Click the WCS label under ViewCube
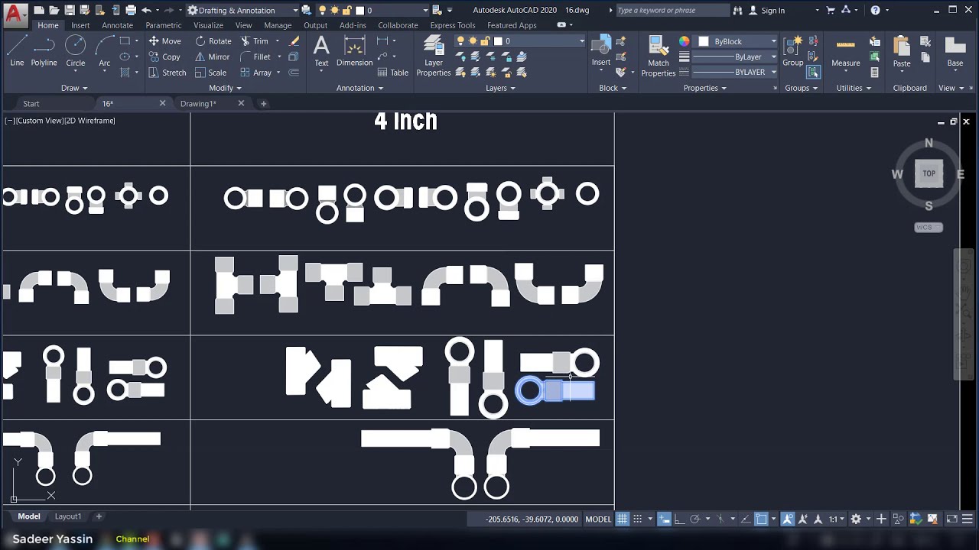This screenshot has height=550, width=979. [x=929, y=227]
